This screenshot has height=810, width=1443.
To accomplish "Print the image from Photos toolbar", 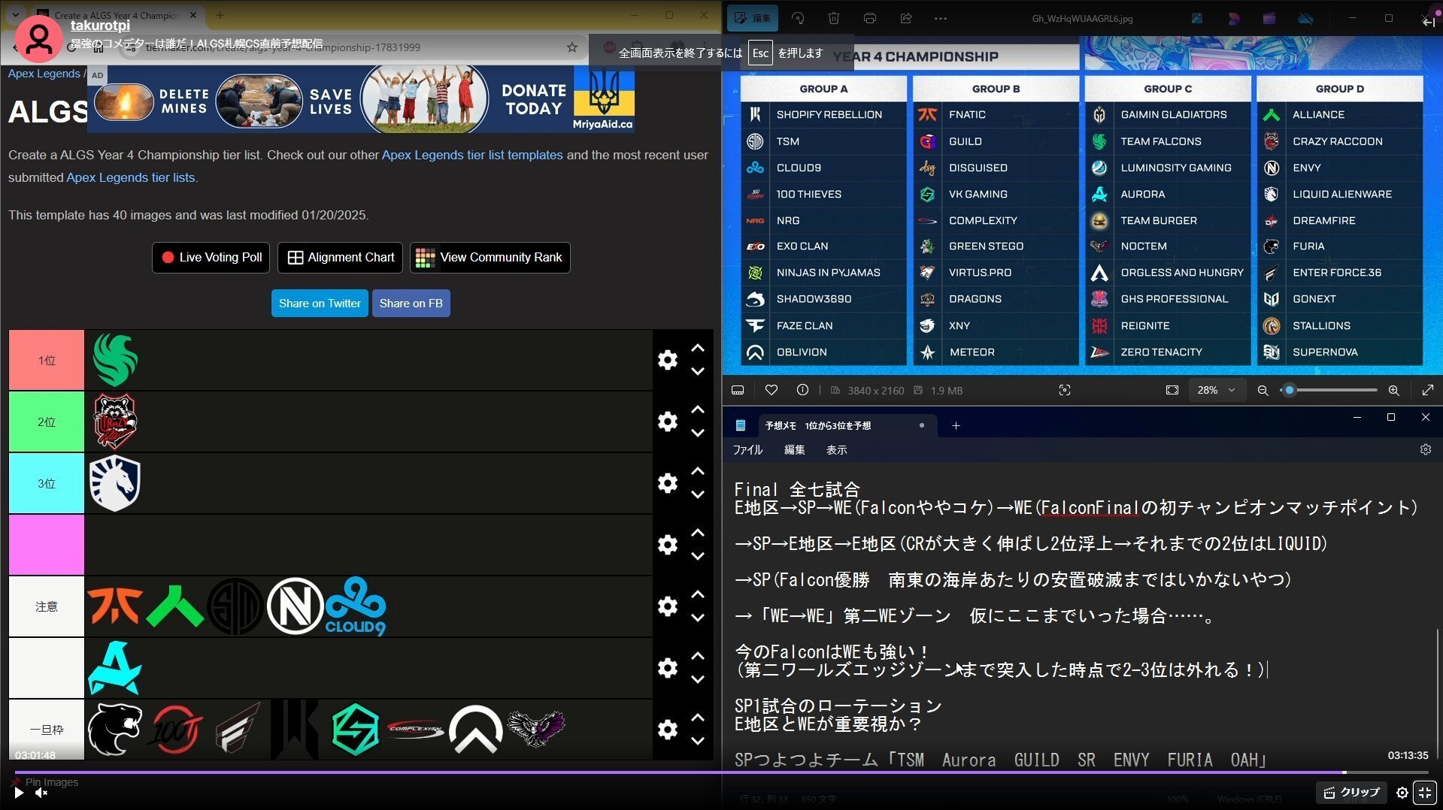I will [870, 18].
